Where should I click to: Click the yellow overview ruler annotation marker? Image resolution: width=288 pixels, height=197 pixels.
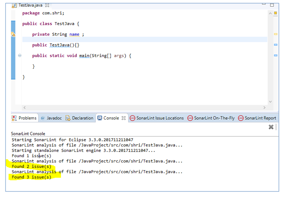276,35
